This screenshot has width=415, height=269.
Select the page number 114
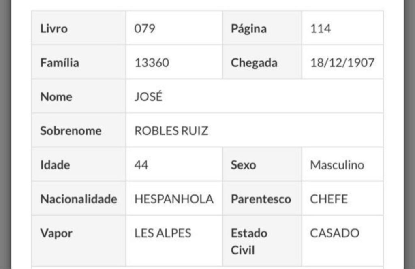pyautogui.click(x=321, y=29)
